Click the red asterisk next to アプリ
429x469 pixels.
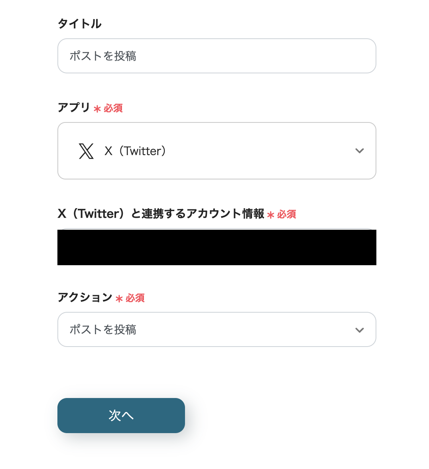[97, 108]
